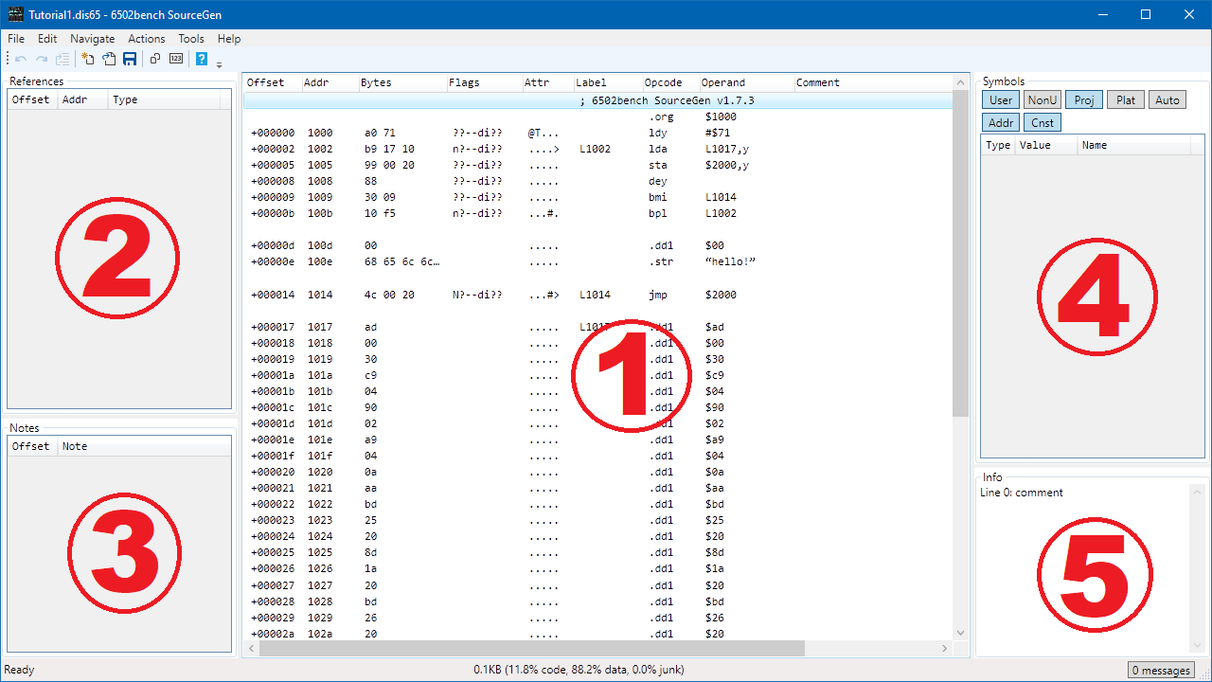Viewport: 1212px width, 682px height.
Task: Click the Comment column header
Action: click(871, 82)
